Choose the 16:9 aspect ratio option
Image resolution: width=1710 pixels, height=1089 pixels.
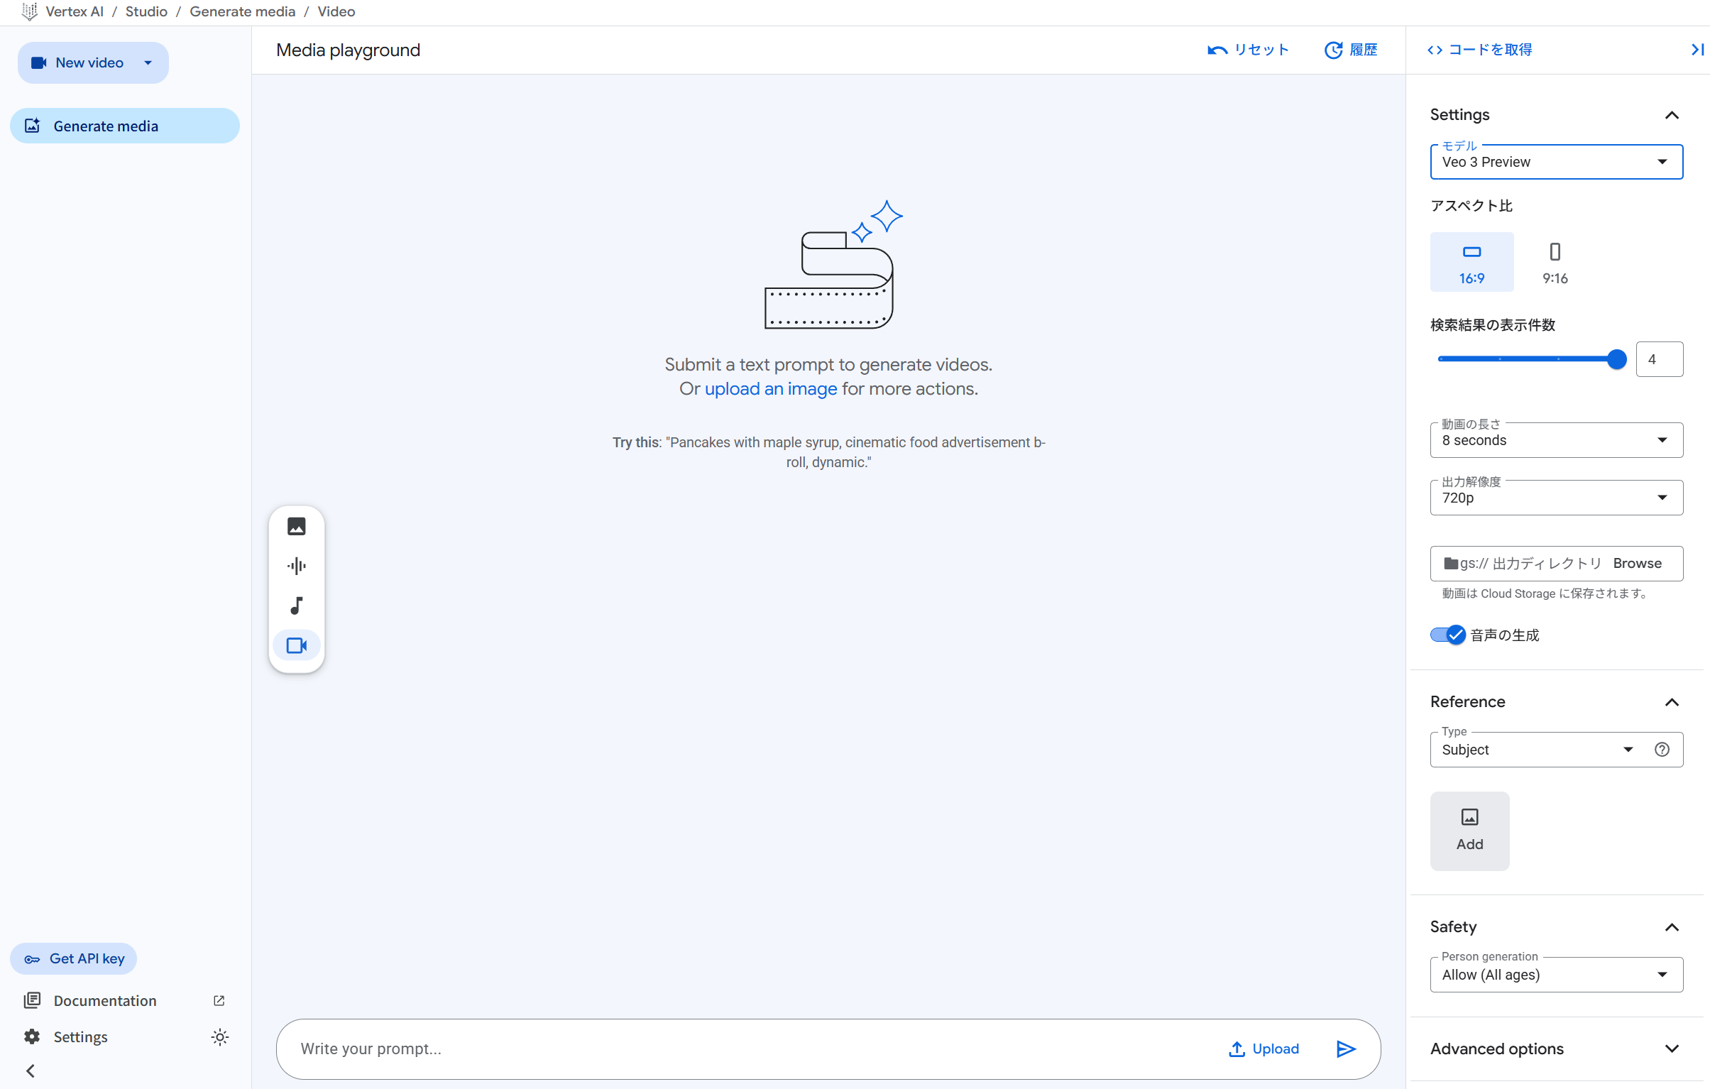click(x=1471, y=262)
